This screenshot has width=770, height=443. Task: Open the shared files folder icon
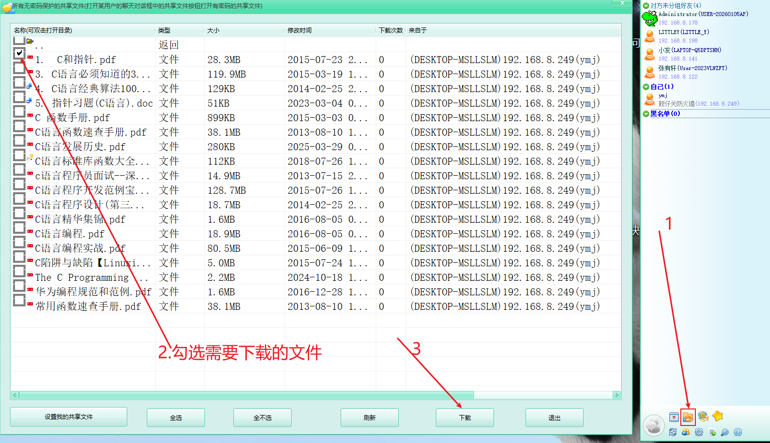[x=688, y=416]
